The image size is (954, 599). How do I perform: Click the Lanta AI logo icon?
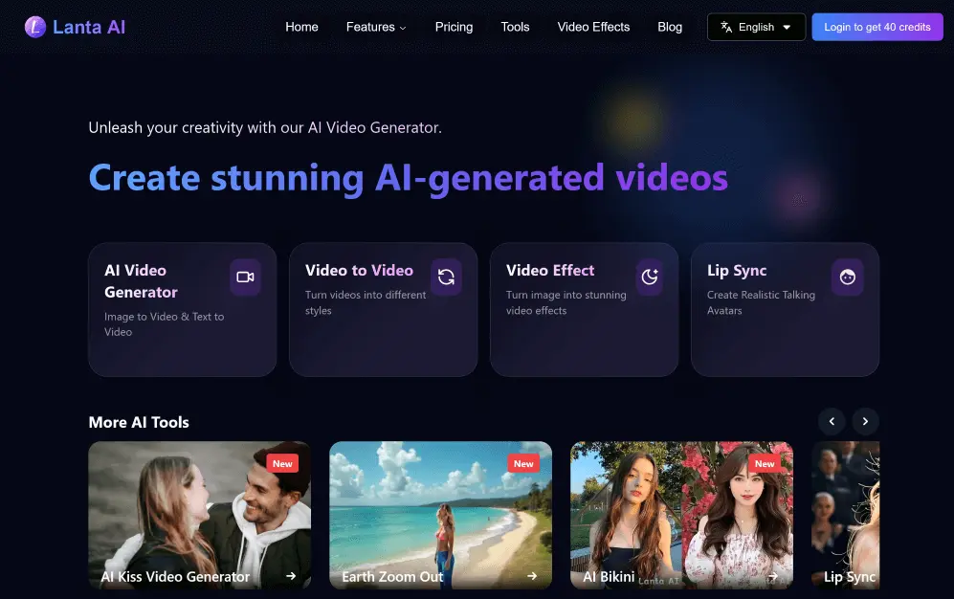click(x=35, y=27)
